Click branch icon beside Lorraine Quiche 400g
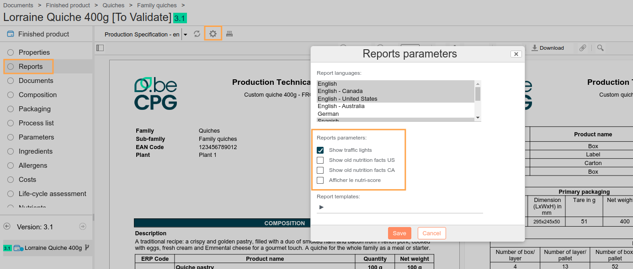 coord(87,248)
